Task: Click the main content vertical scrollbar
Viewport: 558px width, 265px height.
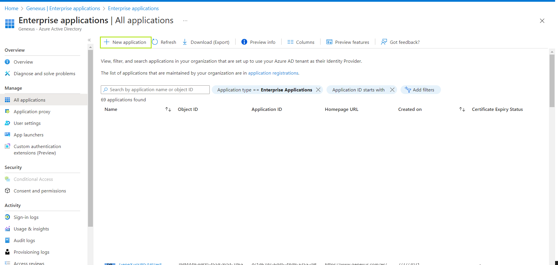Action: pos(552,81)
